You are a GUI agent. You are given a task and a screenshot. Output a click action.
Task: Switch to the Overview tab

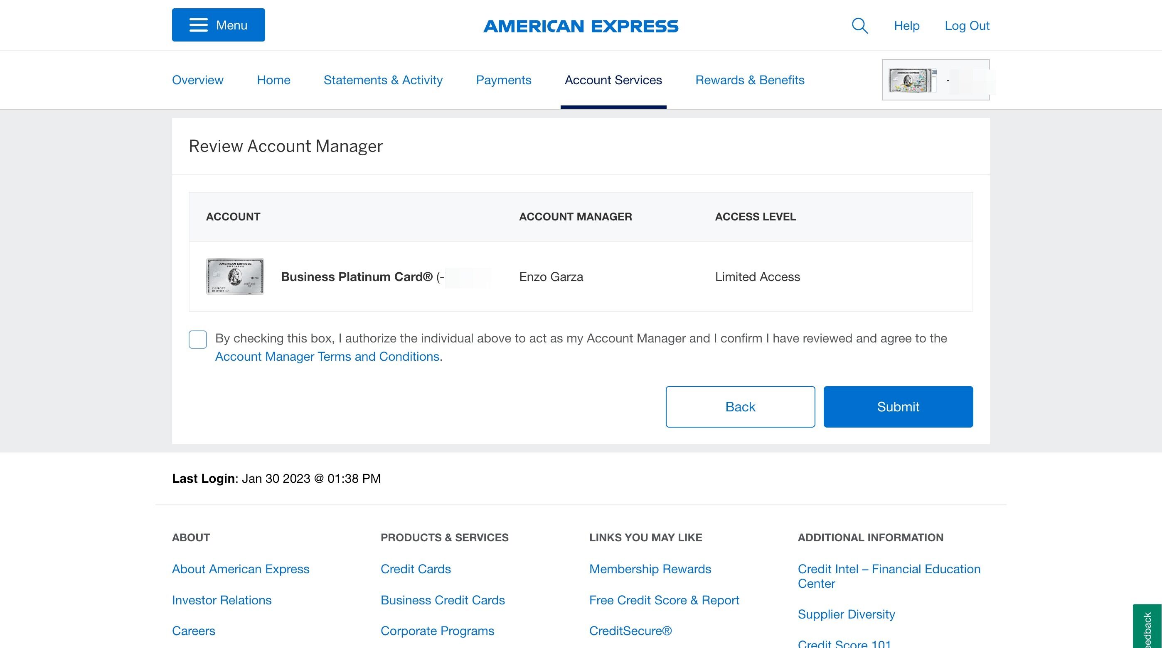pos(197,80)
